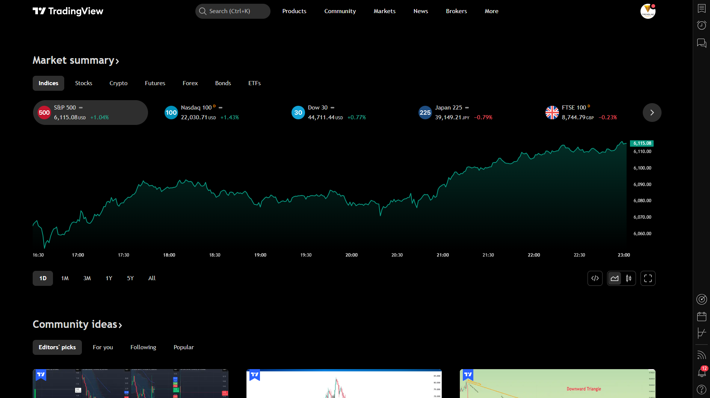
Task: Open the Community menu
Action: coord(340,11)
